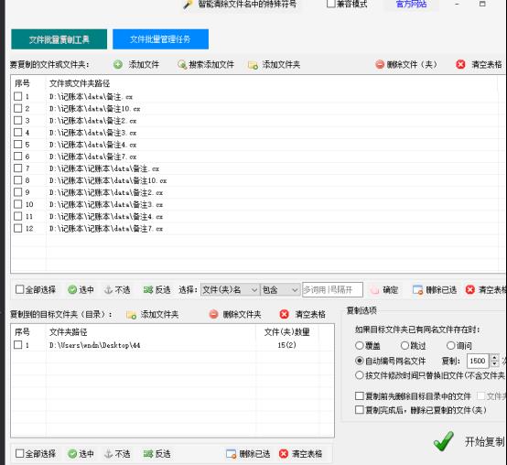
Task: Switch to 文件批量复制工具 tab
Action: pyautogui.click(x=59, y=39)
